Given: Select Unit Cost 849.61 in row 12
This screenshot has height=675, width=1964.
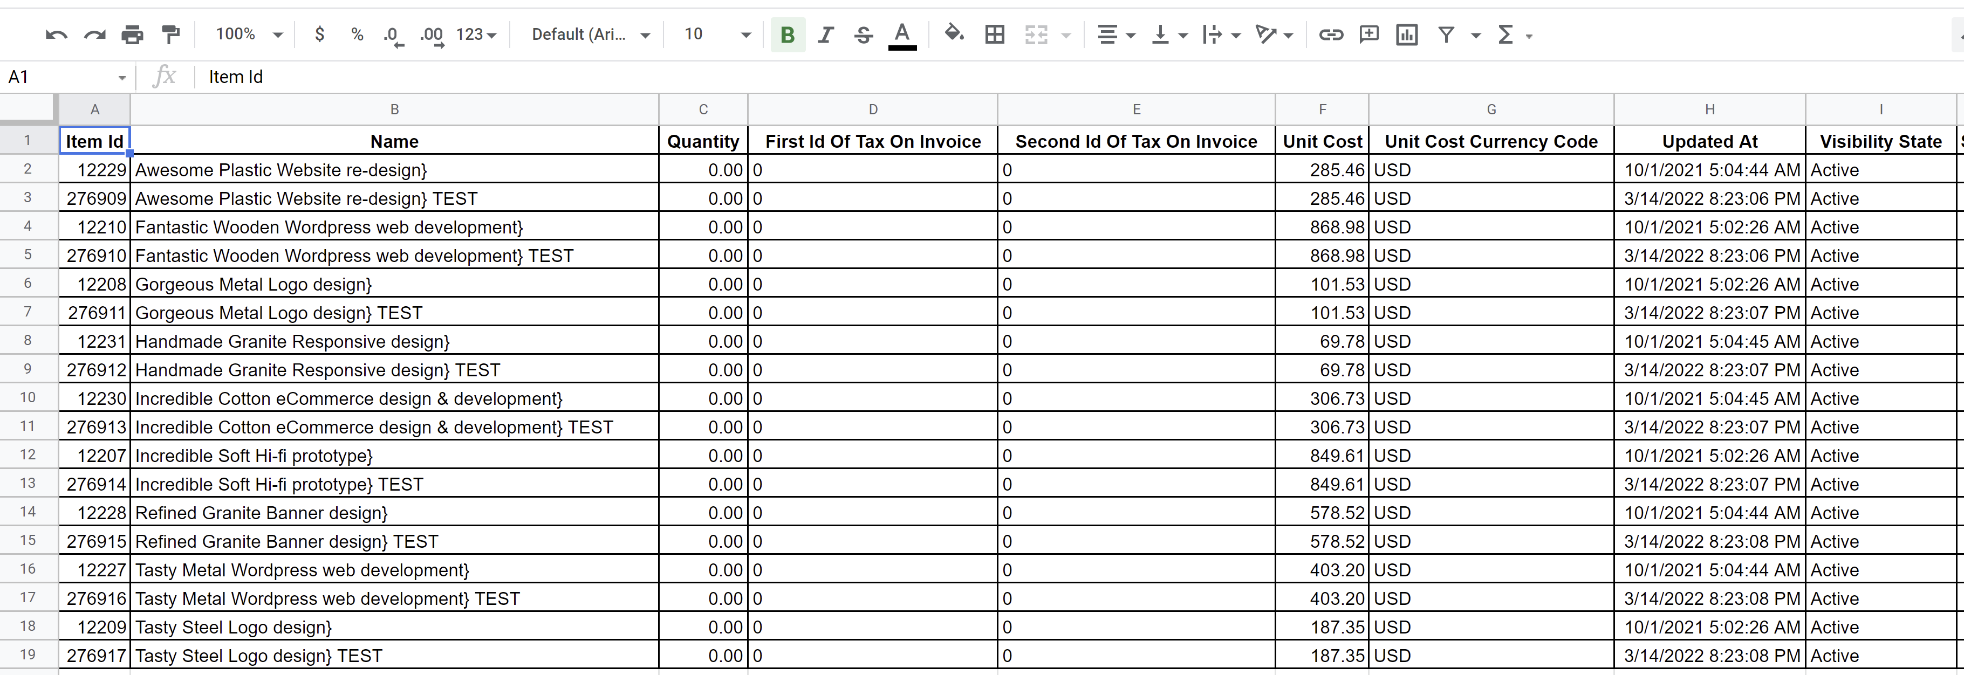Looking at the screenshot, I should click(x=1322, y=456).
